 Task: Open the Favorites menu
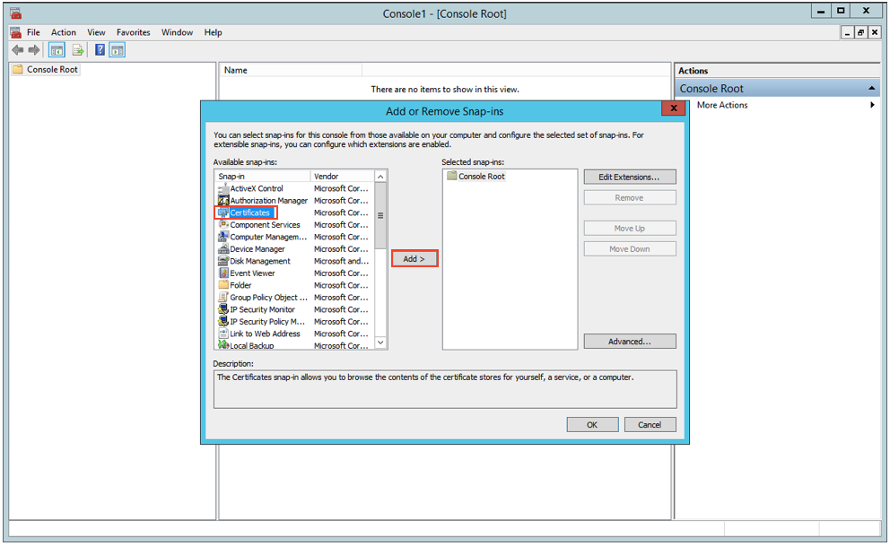pyautogui.click(x=134, y=32)
